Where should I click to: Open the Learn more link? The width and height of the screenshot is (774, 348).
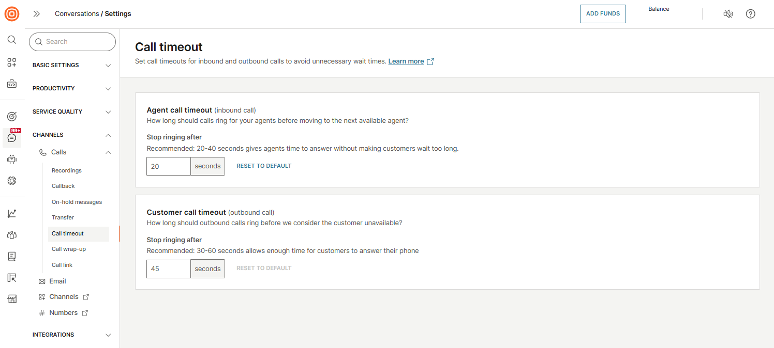click(x=406, y=61)
